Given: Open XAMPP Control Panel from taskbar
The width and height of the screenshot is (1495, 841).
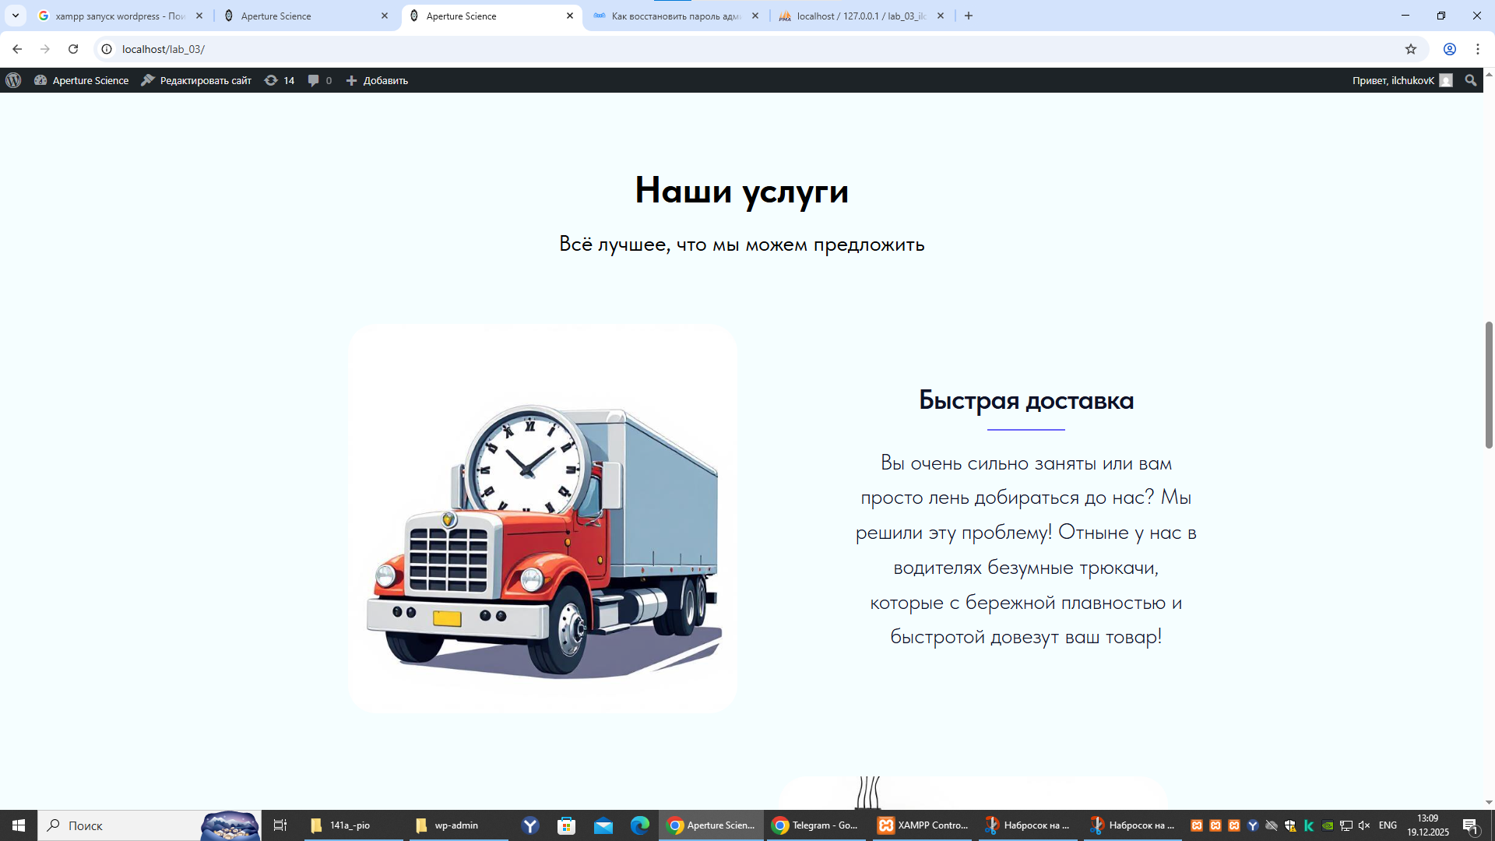Looking at the screenshot, I should point(923,825).
